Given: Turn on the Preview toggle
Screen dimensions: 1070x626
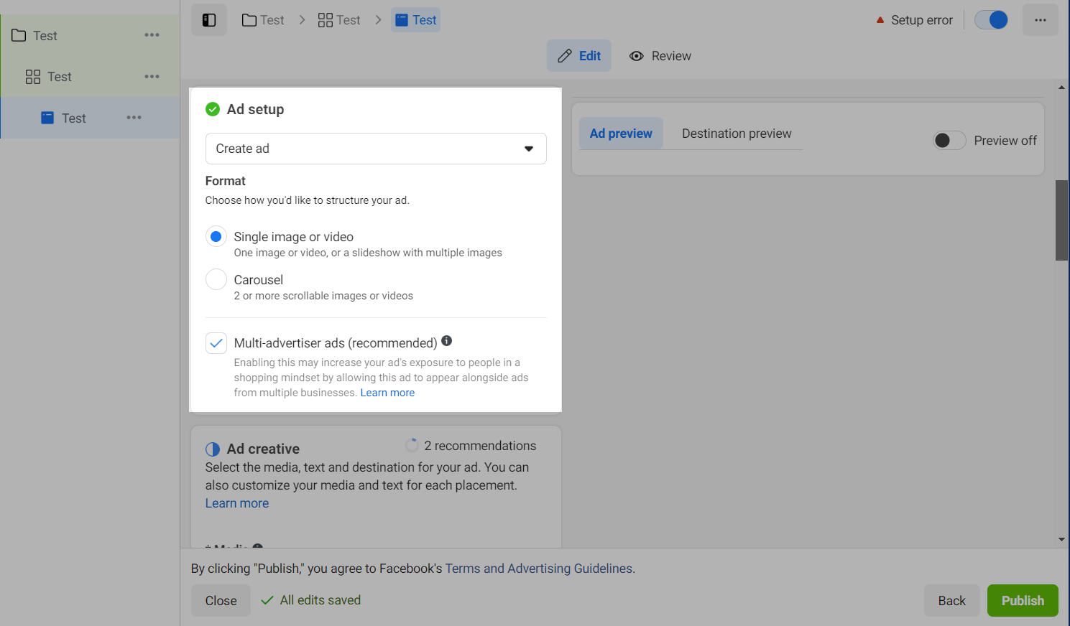Looking at the screenshot, I should (x=949, y=141).
